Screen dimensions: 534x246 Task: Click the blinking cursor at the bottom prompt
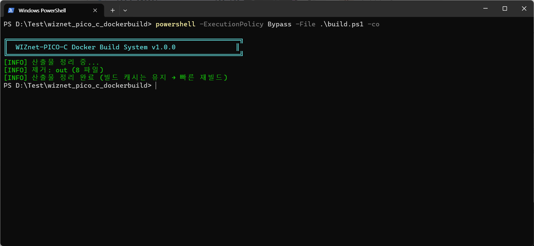pos(156,86)
